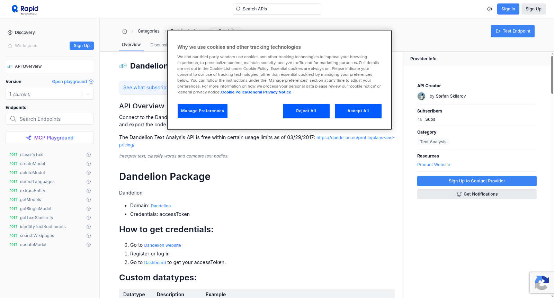Open the General Privacy Notice link
554x298 pixels.
[269, 92]
